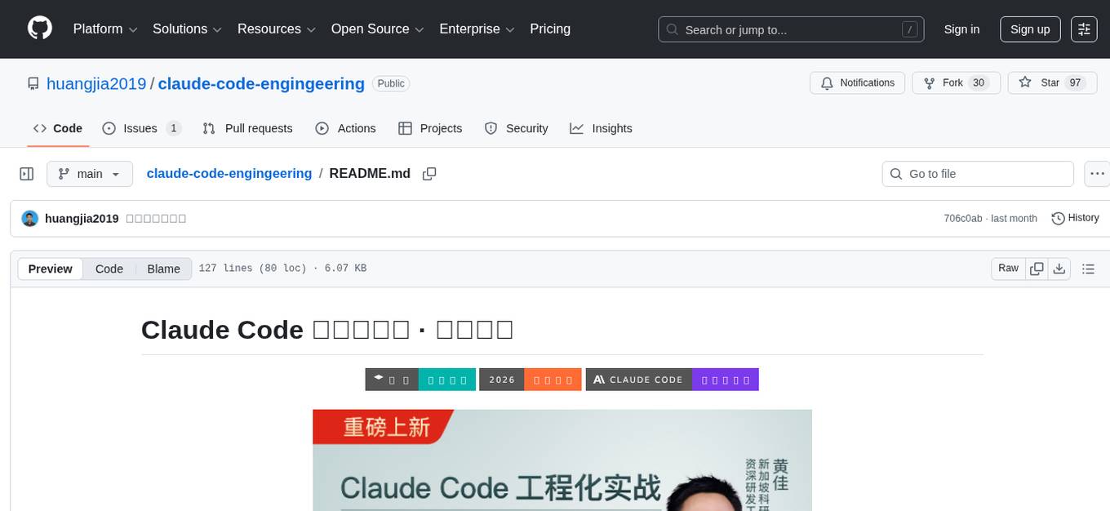Switch the file view to Blame

pyautogui.click(x=163, y=269)
